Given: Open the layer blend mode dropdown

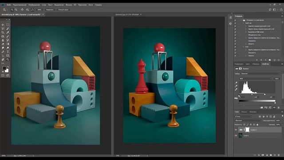Looking at the screenshot, I should point(248,120).
